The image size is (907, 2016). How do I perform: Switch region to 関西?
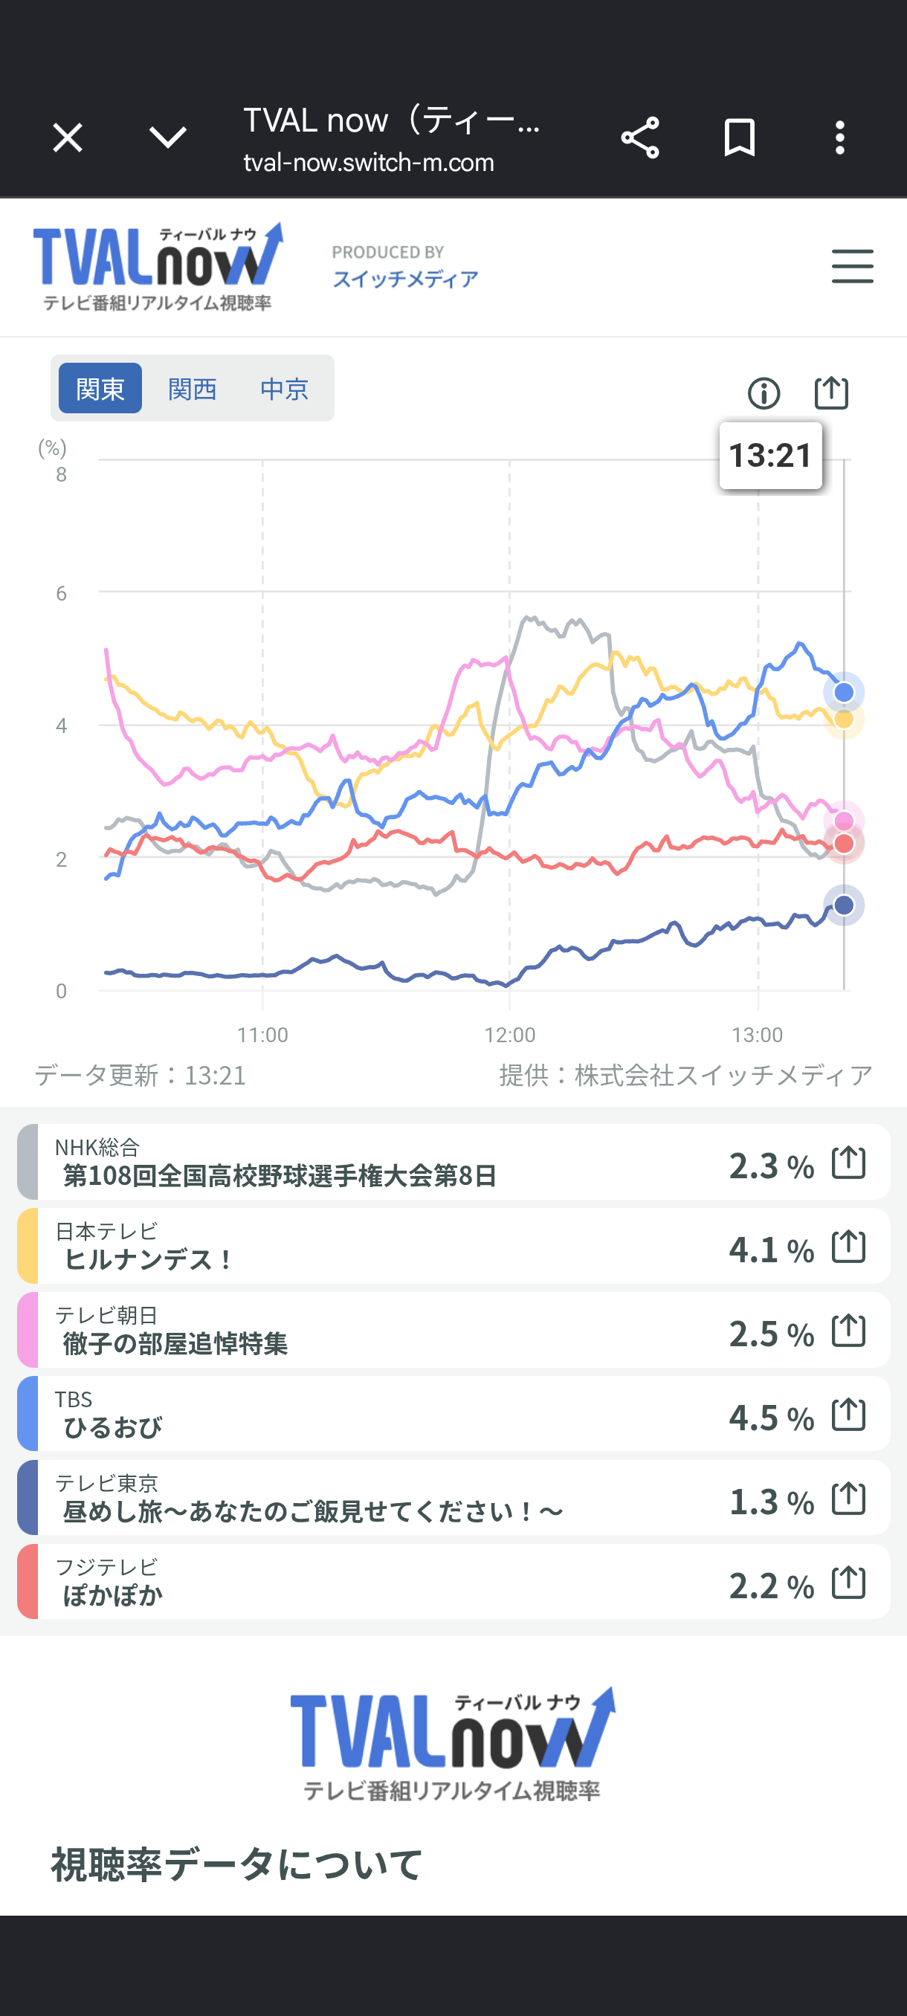(192, 388)
